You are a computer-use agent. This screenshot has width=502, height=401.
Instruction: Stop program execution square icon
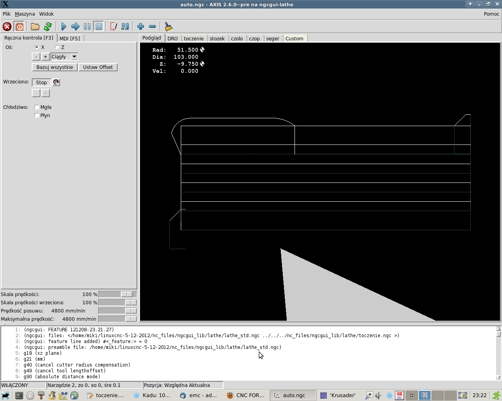point(99,27)
